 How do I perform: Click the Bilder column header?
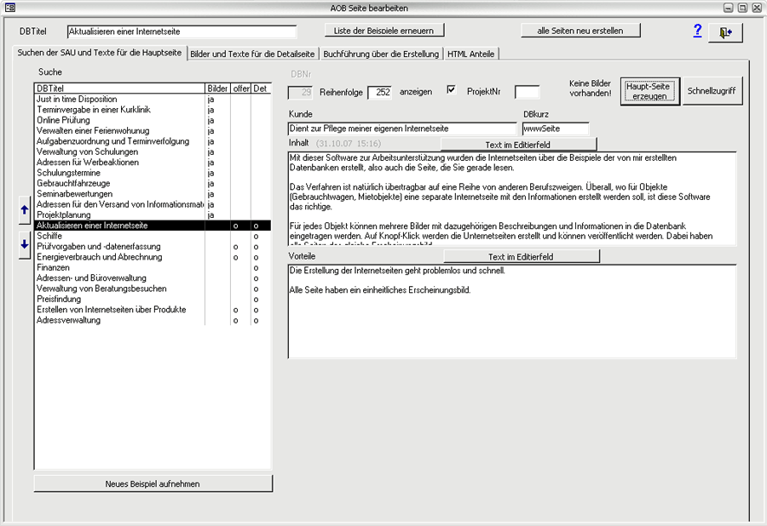tap(217, 89)
